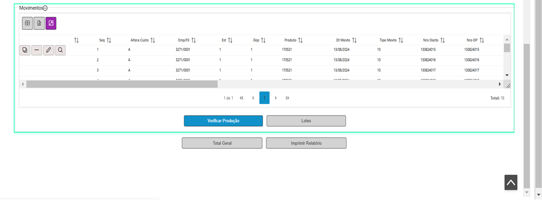Go to the next page of results
542x200 pixels.
tap(276, 98)
